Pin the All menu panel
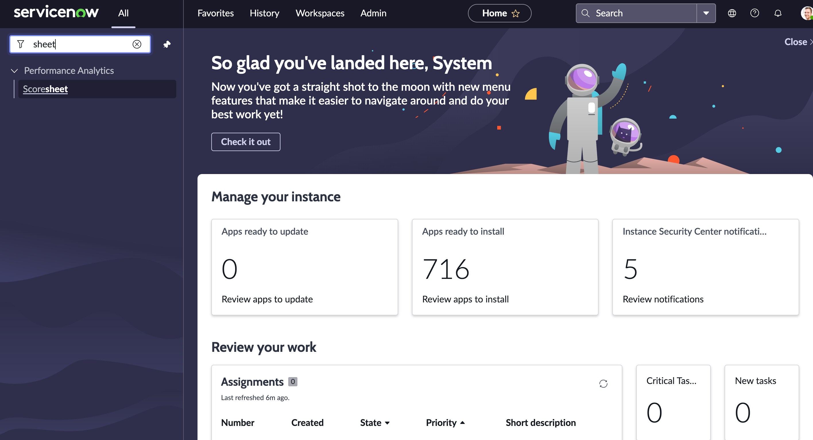This screenshot has width=813, height=440. 167,44
